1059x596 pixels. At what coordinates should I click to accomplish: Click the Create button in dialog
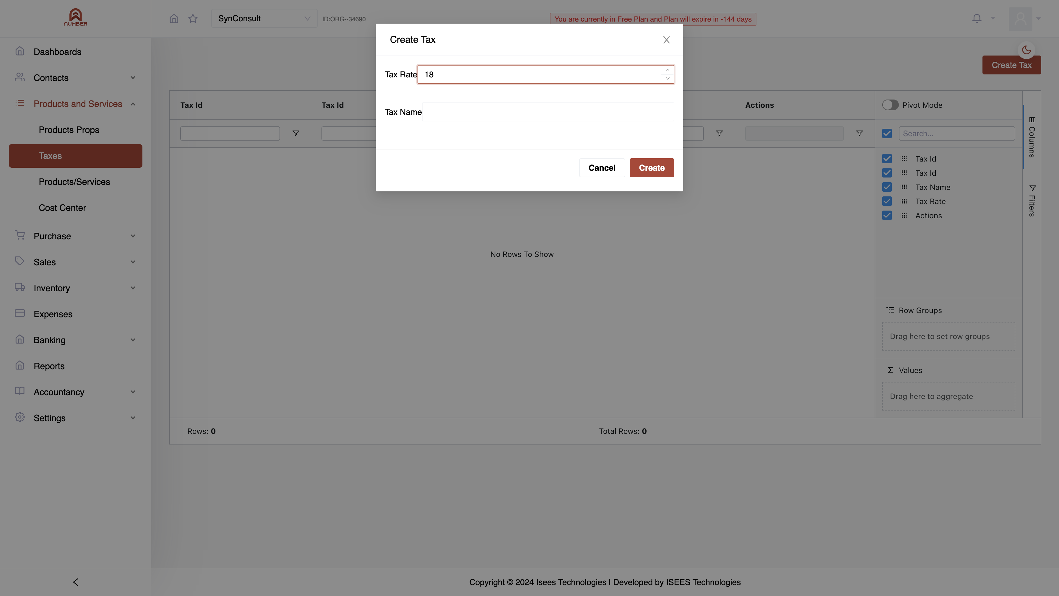[x=652, y=168]
